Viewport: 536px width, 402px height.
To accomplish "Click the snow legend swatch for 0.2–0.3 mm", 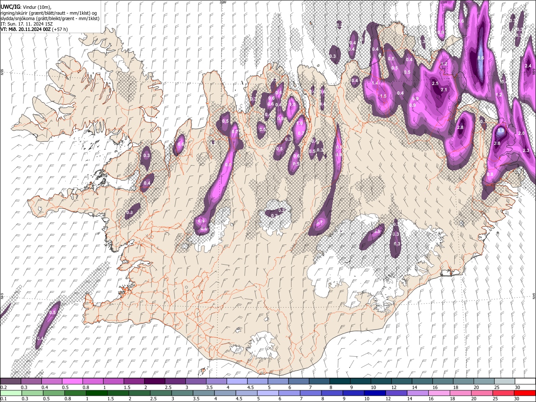I will (x=10, y=381).
